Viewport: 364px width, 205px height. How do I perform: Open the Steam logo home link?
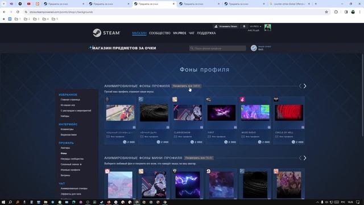click(x=106, y=33)
